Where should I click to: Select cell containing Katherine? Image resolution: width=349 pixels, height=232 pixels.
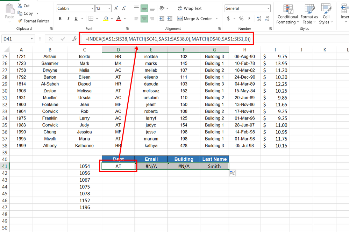coord(84,146)
